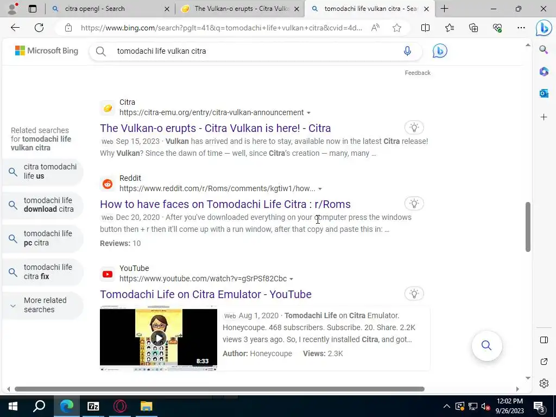
Task: Click the browser address bar URL
Action: (222, 28)
